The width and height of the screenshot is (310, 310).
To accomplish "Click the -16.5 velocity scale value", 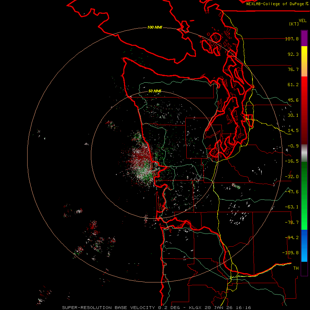I will (x=292, y=161).
